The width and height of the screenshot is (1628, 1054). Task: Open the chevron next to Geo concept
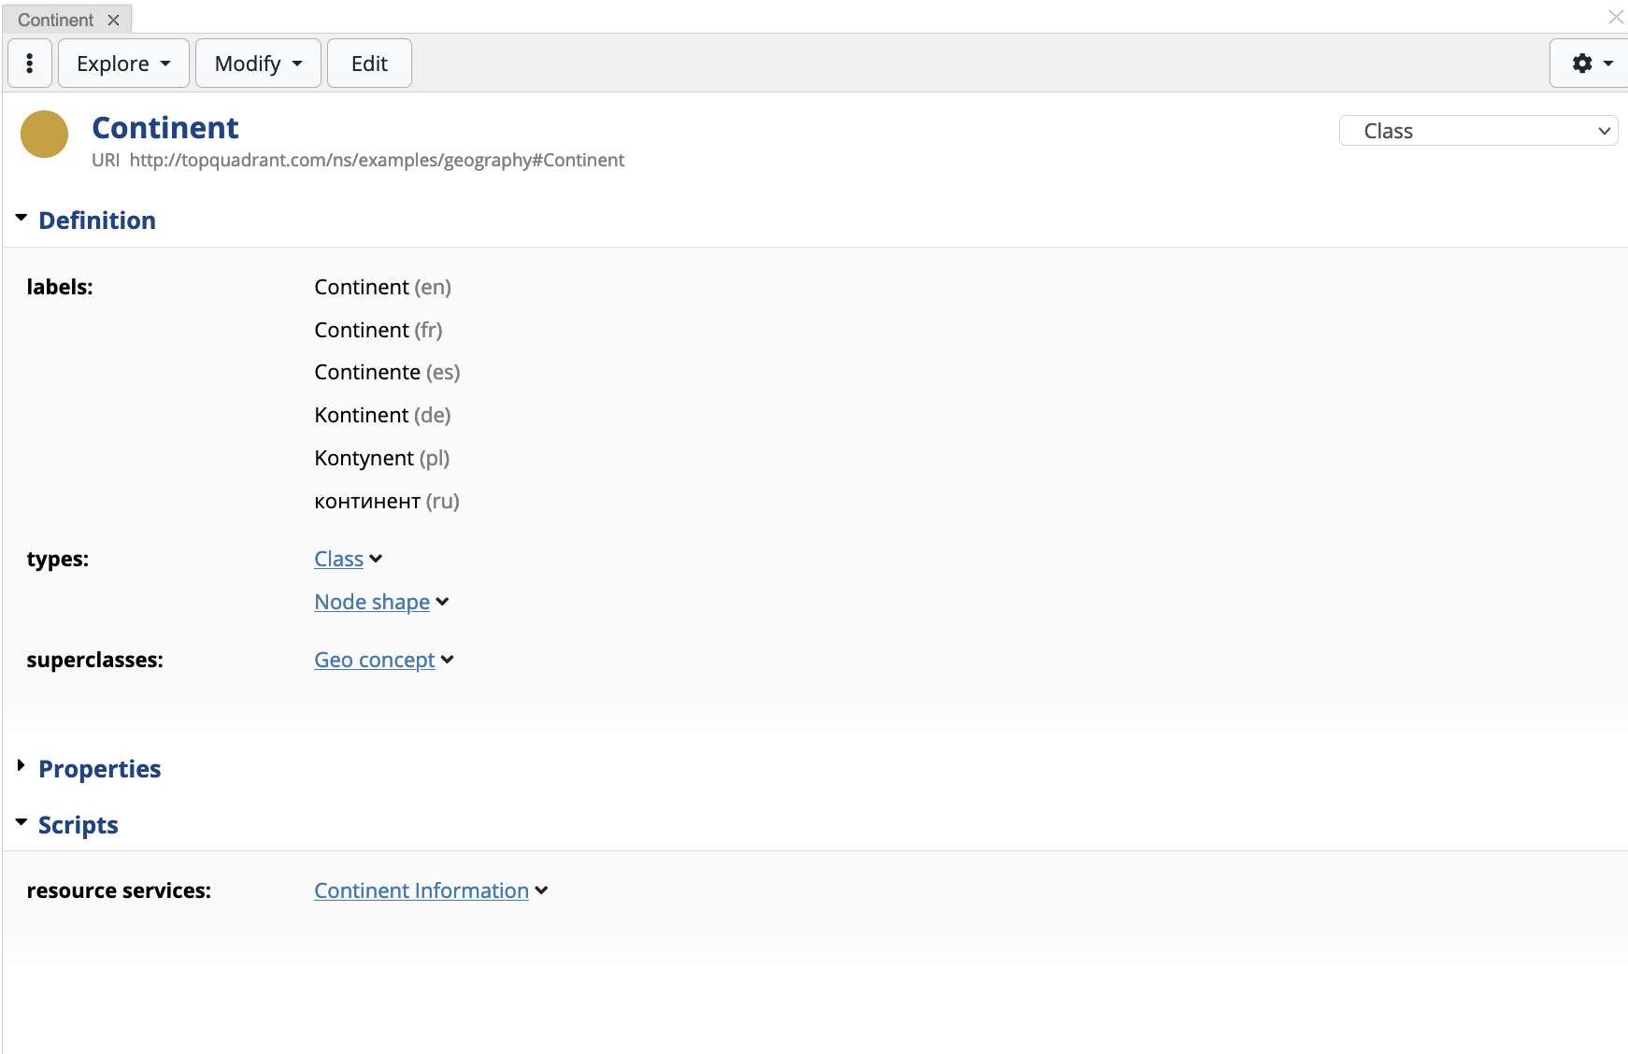(448, 661)
